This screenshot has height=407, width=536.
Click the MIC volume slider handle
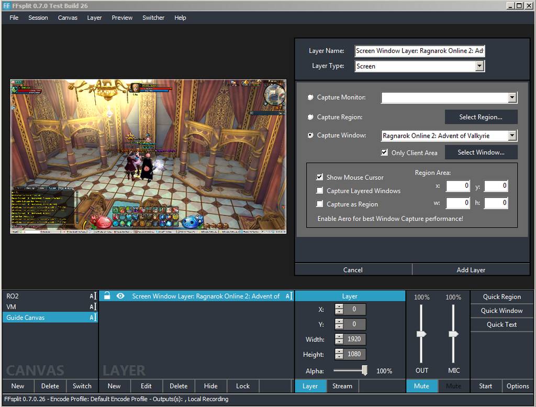454,334
